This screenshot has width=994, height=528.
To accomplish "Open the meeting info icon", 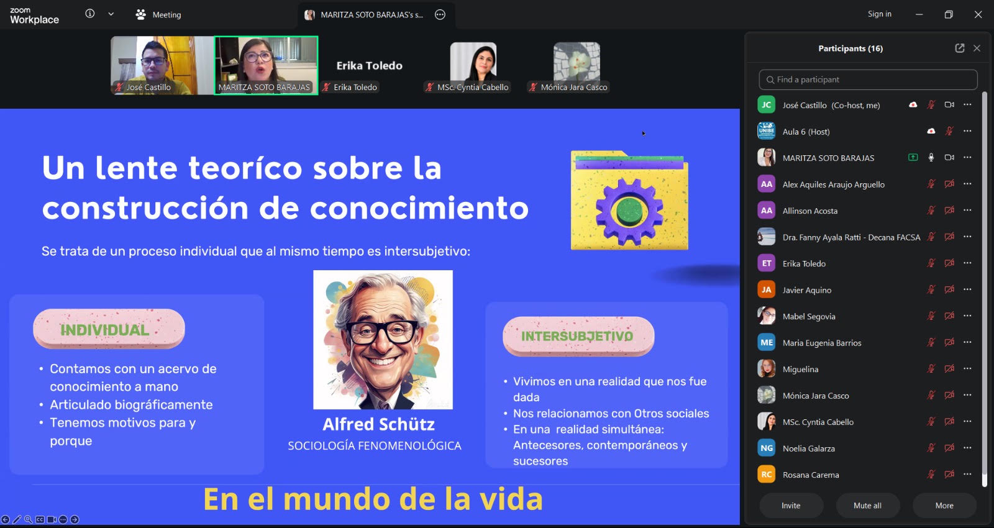I will [90, 14].
